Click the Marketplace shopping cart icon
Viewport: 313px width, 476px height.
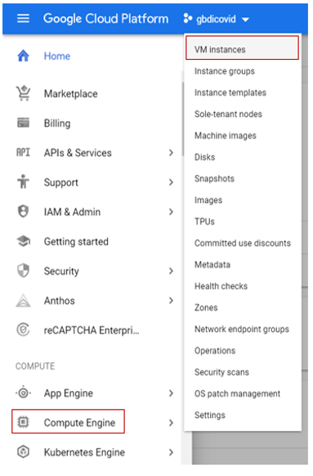23,93
